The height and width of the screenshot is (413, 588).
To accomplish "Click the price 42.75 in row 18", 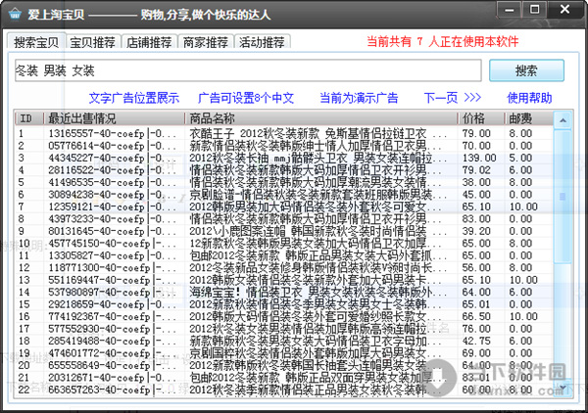I will coord(476,342).
